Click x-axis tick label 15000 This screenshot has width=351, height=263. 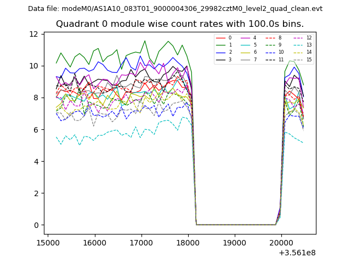(x=48, y=242)
